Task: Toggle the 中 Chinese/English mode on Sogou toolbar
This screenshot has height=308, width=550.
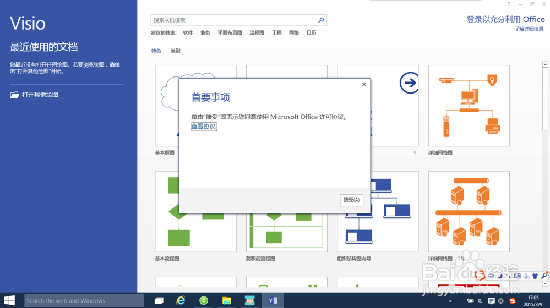Action: point(491,276)
